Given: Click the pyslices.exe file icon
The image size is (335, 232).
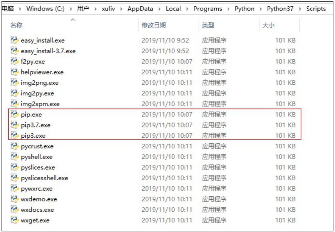Looking at the screenshot, I should [x=15, y=167].
